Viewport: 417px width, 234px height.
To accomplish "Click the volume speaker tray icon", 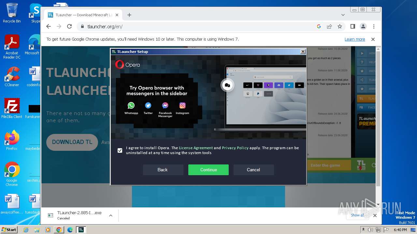I will pos(370,230).
